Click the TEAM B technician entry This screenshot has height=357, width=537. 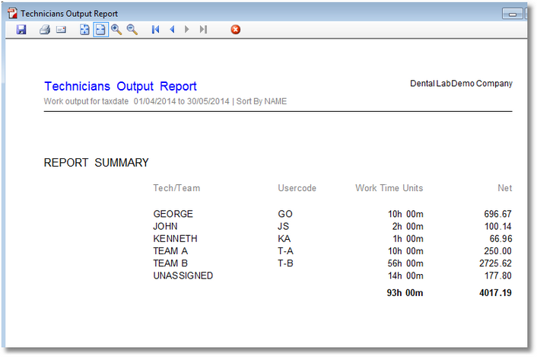170,263
